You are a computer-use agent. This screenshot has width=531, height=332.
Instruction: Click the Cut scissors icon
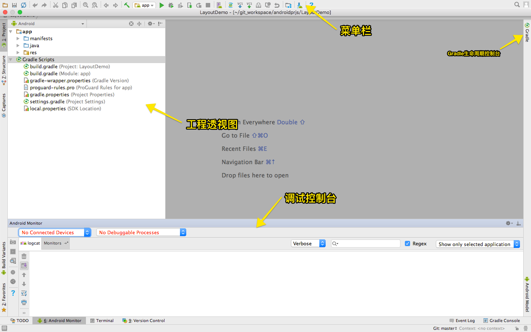pyautogui.click(x=56, y=5)
